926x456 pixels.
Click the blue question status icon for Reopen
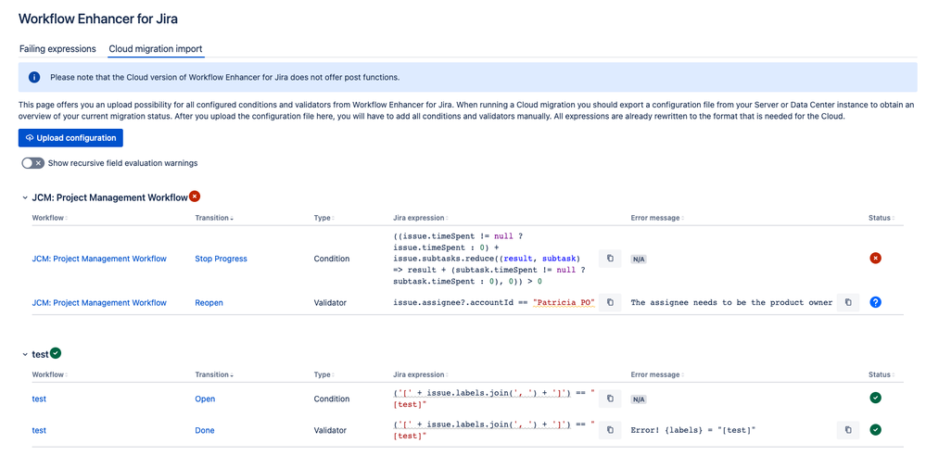click(x=875, y=302)
